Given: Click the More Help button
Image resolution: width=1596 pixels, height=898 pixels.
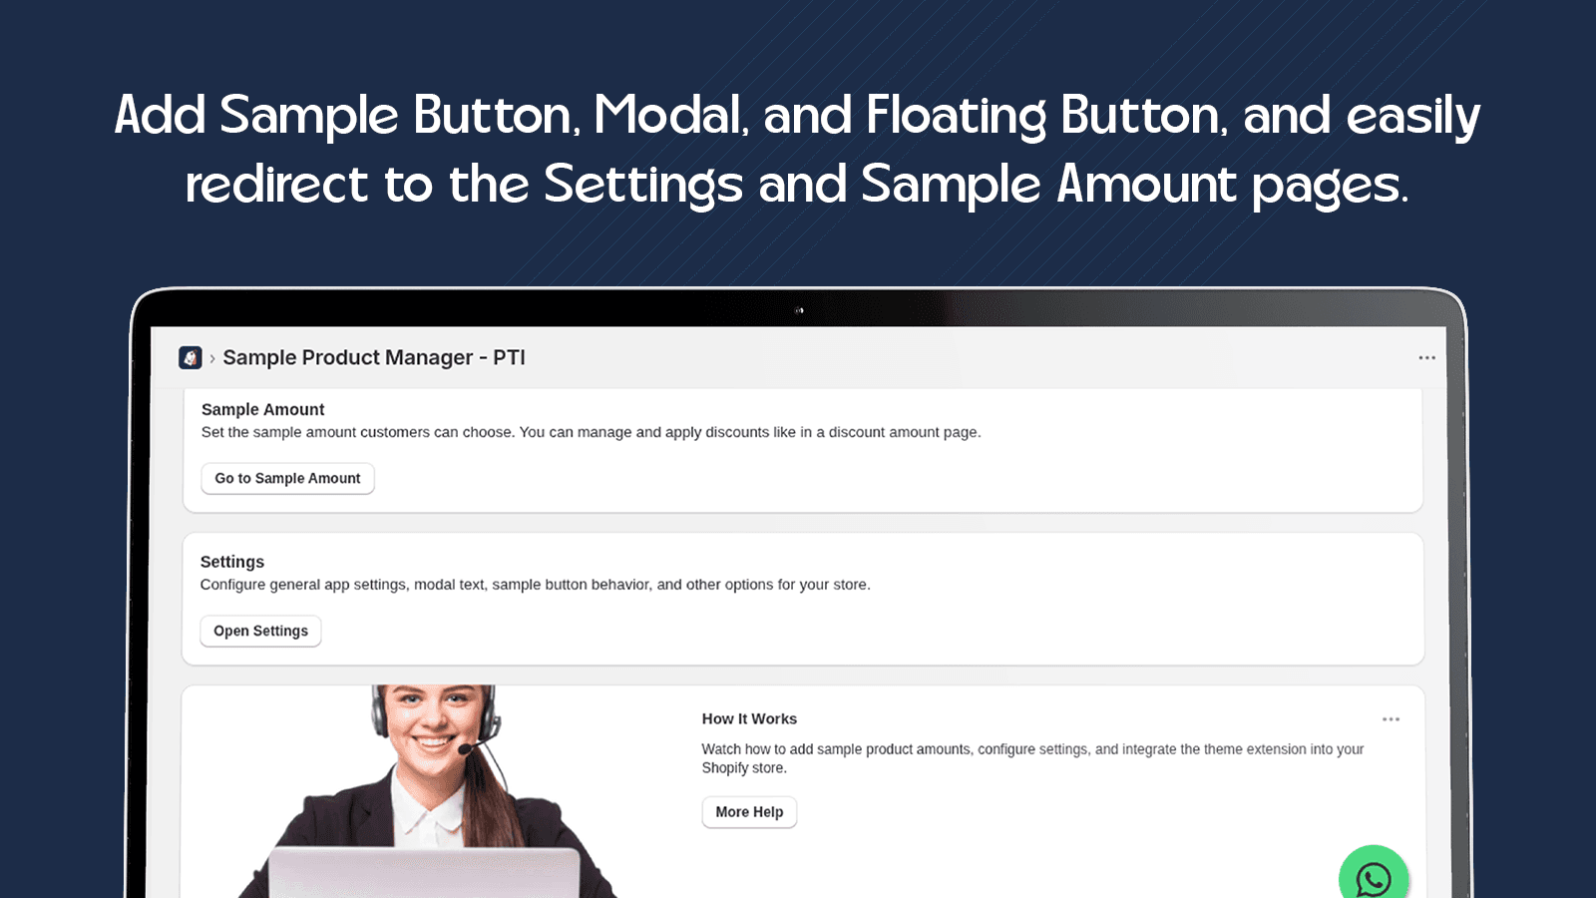Looking at the screenshot, I should pyautogui.click(x=749, y=812).
